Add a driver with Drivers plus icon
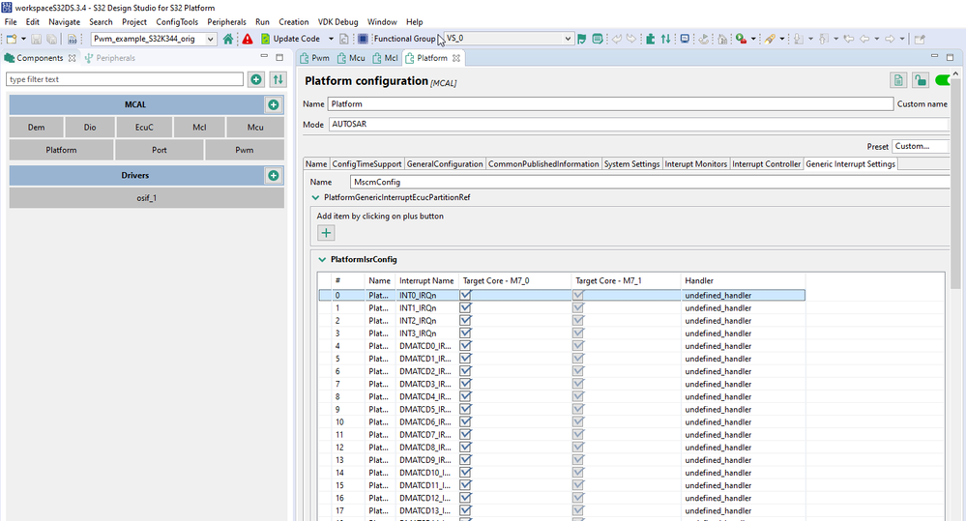The width and height of the screenshot is (966, 521). 273,176
